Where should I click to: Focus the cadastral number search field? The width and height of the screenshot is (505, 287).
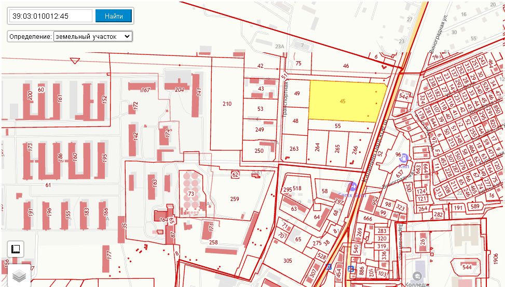[x=51, y=16]
